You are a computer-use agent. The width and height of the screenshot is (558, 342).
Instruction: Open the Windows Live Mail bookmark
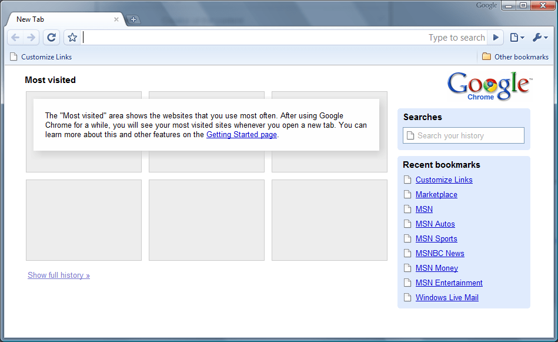[447, 297]
